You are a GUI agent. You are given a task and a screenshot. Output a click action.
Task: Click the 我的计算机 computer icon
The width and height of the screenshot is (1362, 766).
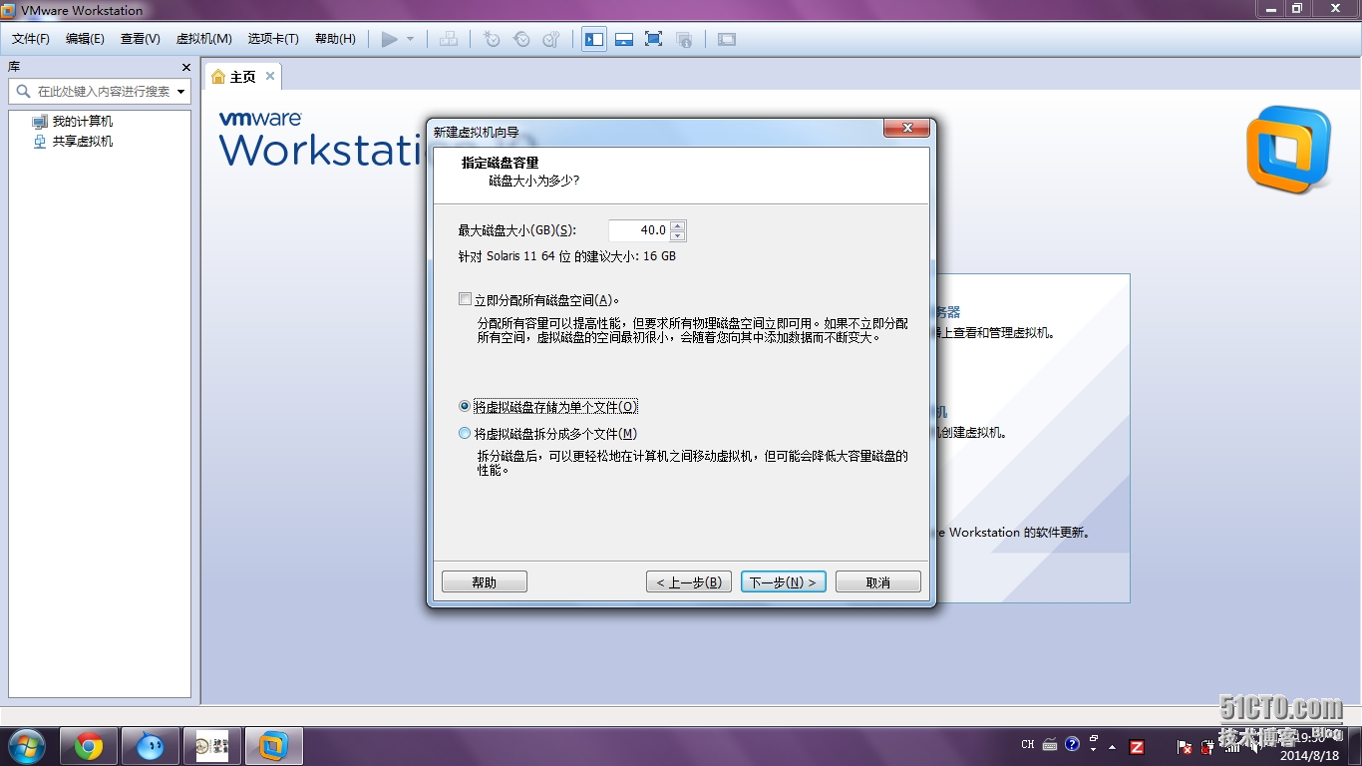pos(40,122)
